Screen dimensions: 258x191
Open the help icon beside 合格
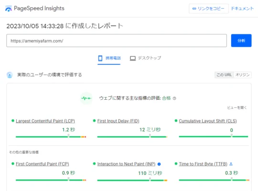click(x=174, y=98)
